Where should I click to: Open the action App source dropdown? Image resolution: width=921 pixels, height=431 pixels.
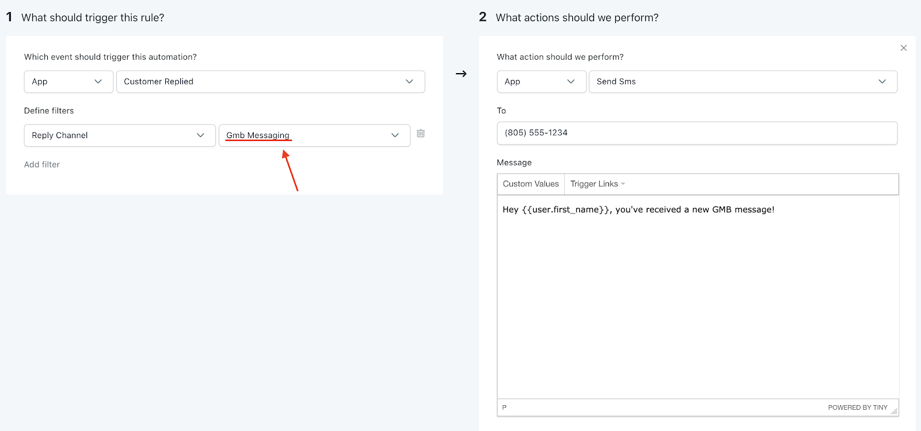[541, 82]
